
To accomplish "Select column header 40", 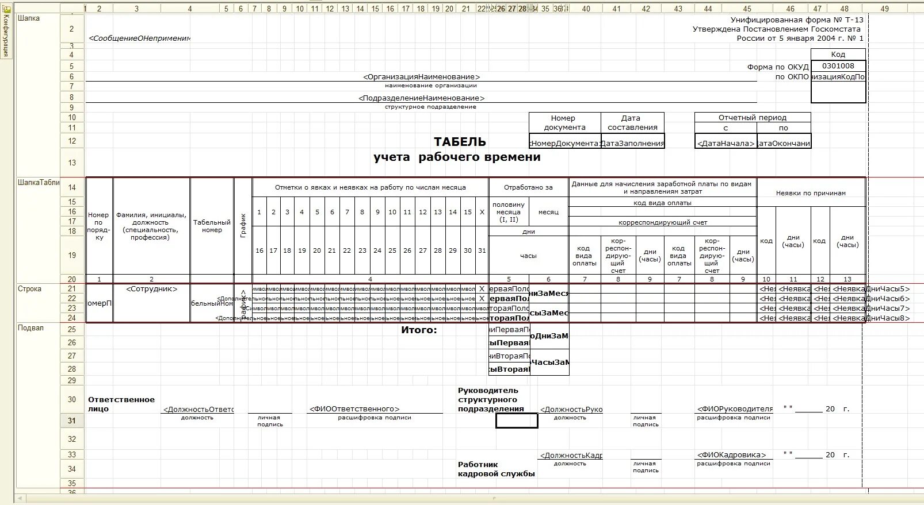I will tap(586, 9).
